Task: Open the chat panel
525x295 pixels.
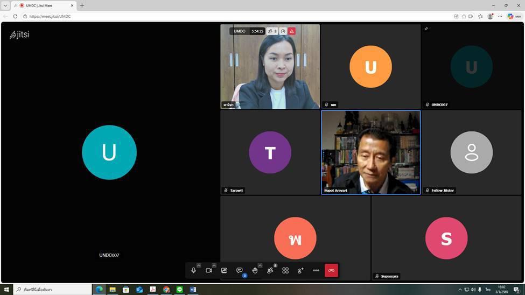Action: pos(240,270)
